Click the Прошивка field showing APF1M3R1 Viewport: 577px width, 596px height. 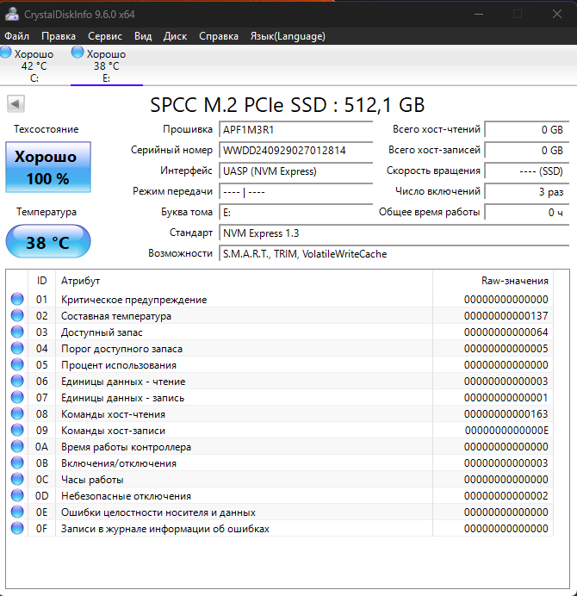pyautogui.click(x=296, y=130)
